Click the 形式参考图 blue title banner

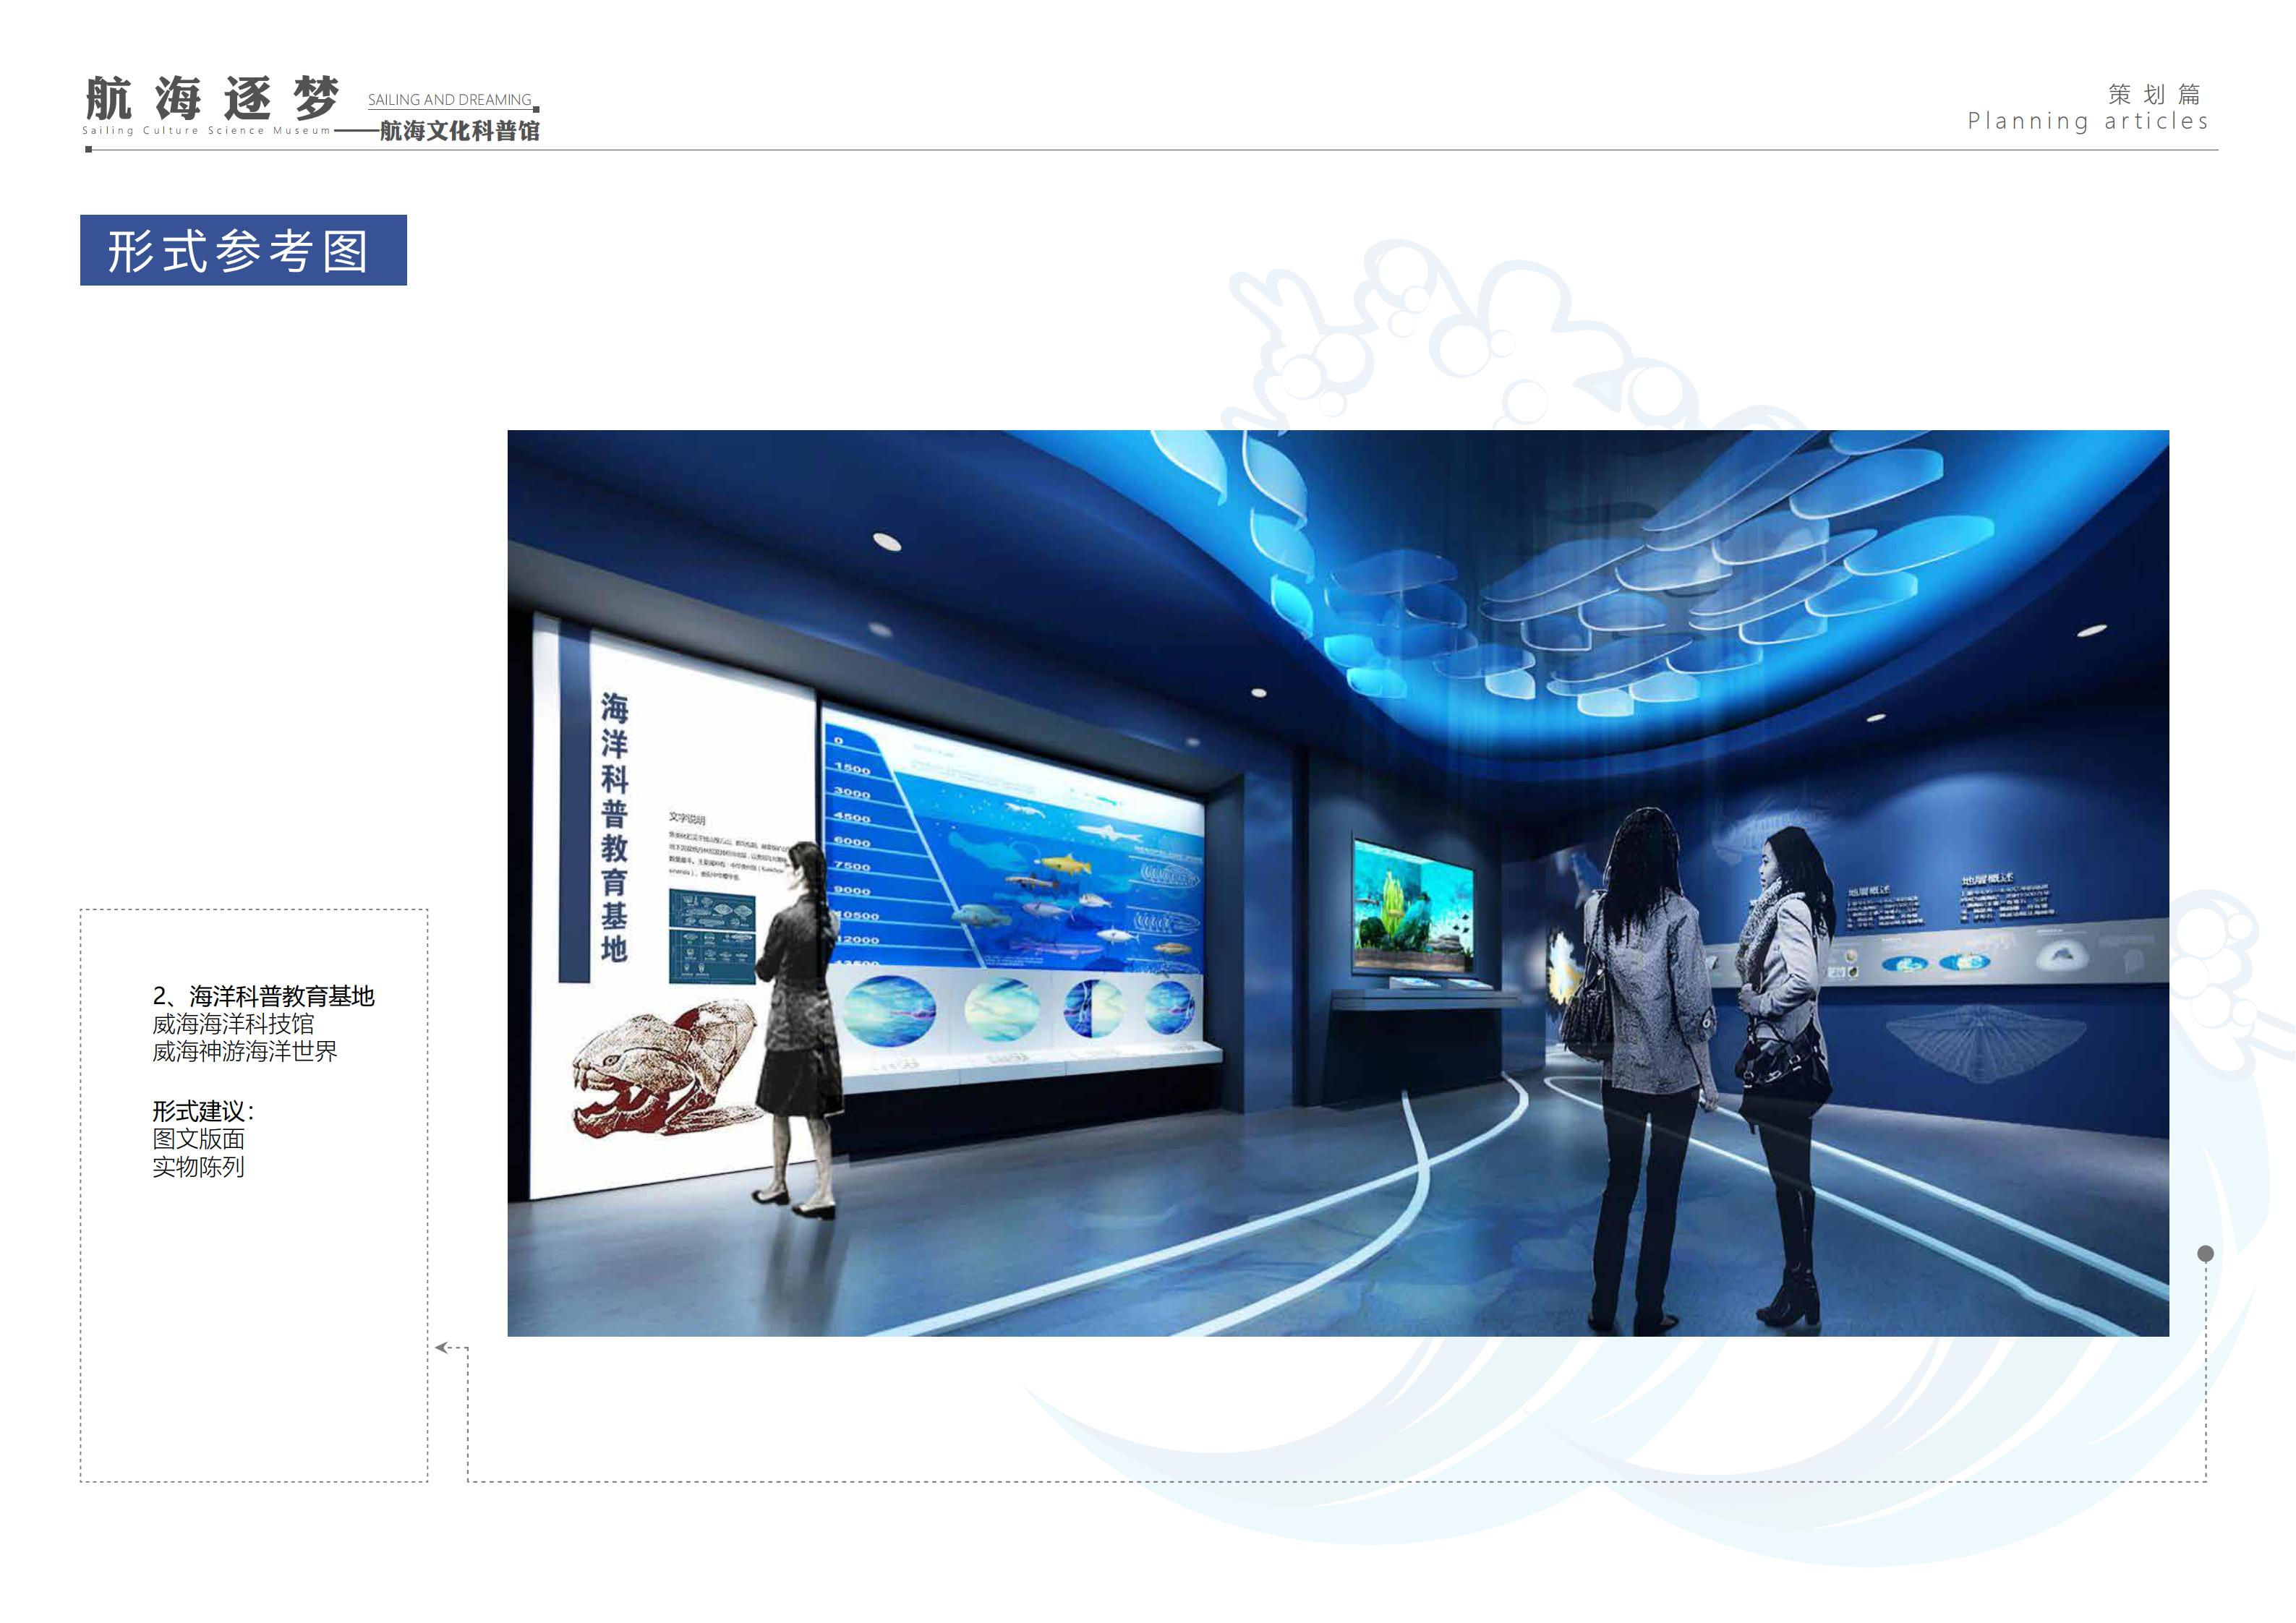(243, 250)
